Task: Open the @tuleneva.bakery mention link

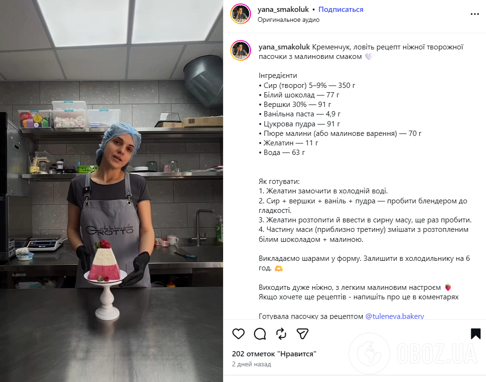Action: click(x=394, y=316)
